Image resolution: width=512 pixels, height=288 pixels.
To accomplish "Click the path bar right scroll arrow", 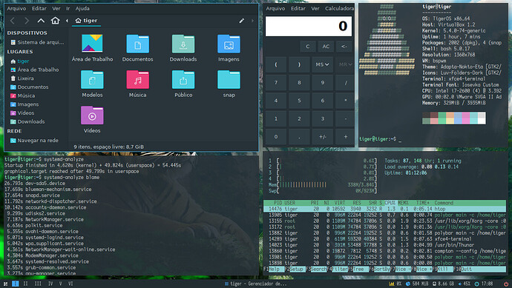I will click(252, 21).
